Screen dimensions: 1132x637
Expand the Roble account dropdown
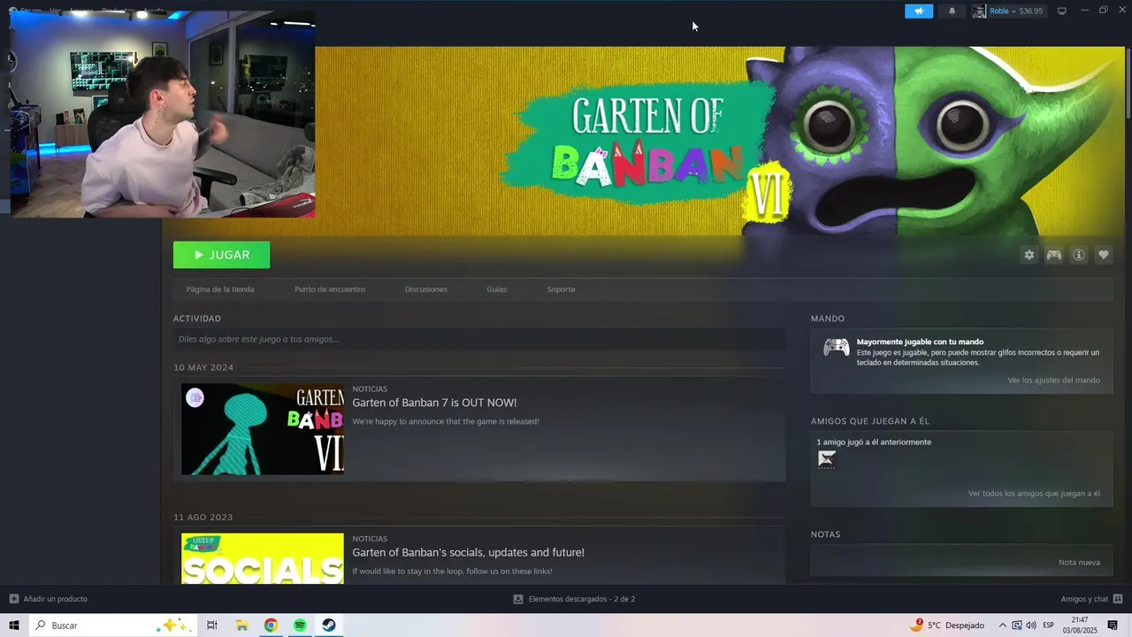[x=1015, y=11]
